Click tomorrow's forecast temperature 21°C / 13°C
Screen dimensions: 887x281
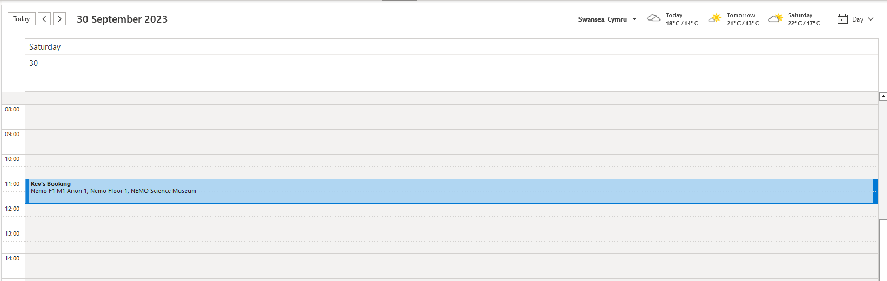743,23
